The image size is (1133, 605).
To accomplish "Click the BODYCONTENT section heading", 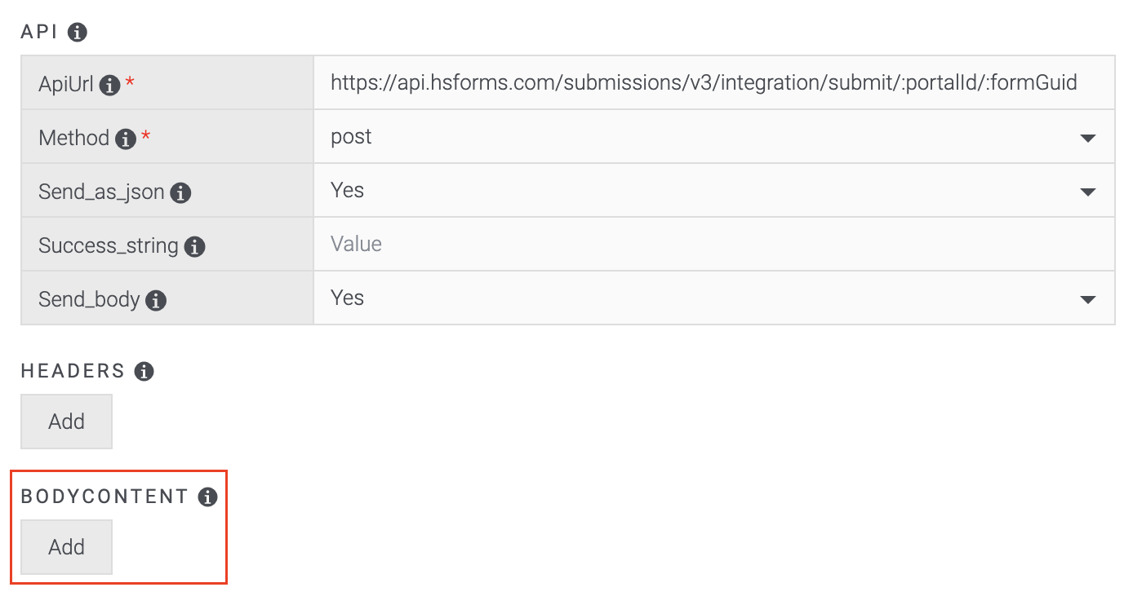I will click(104, 497).
